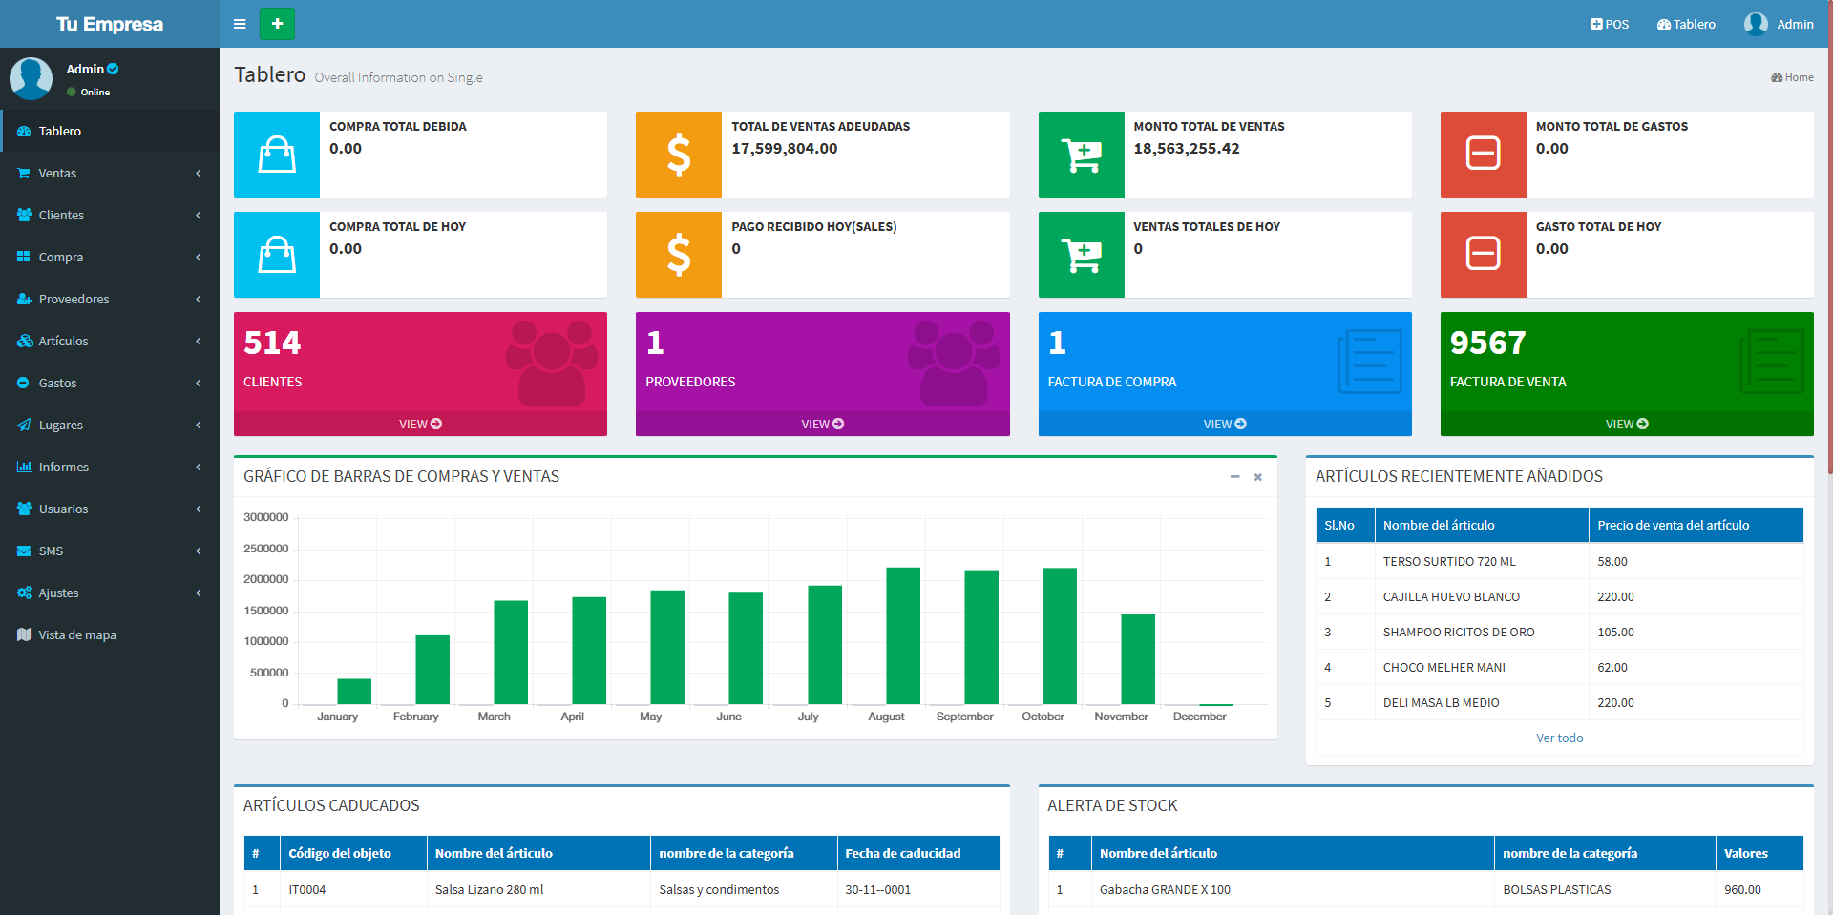This screenshot has width=1833, height=915.
Task: Open POS from the top bar
Action: [1610, 24]
